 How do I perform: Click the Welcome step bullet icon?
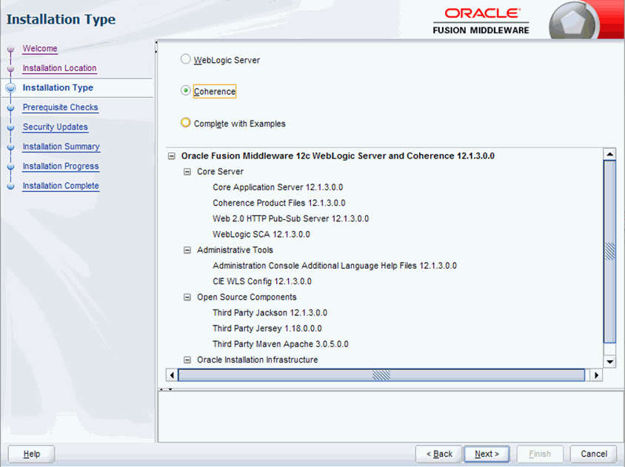(x=11, y=50)
